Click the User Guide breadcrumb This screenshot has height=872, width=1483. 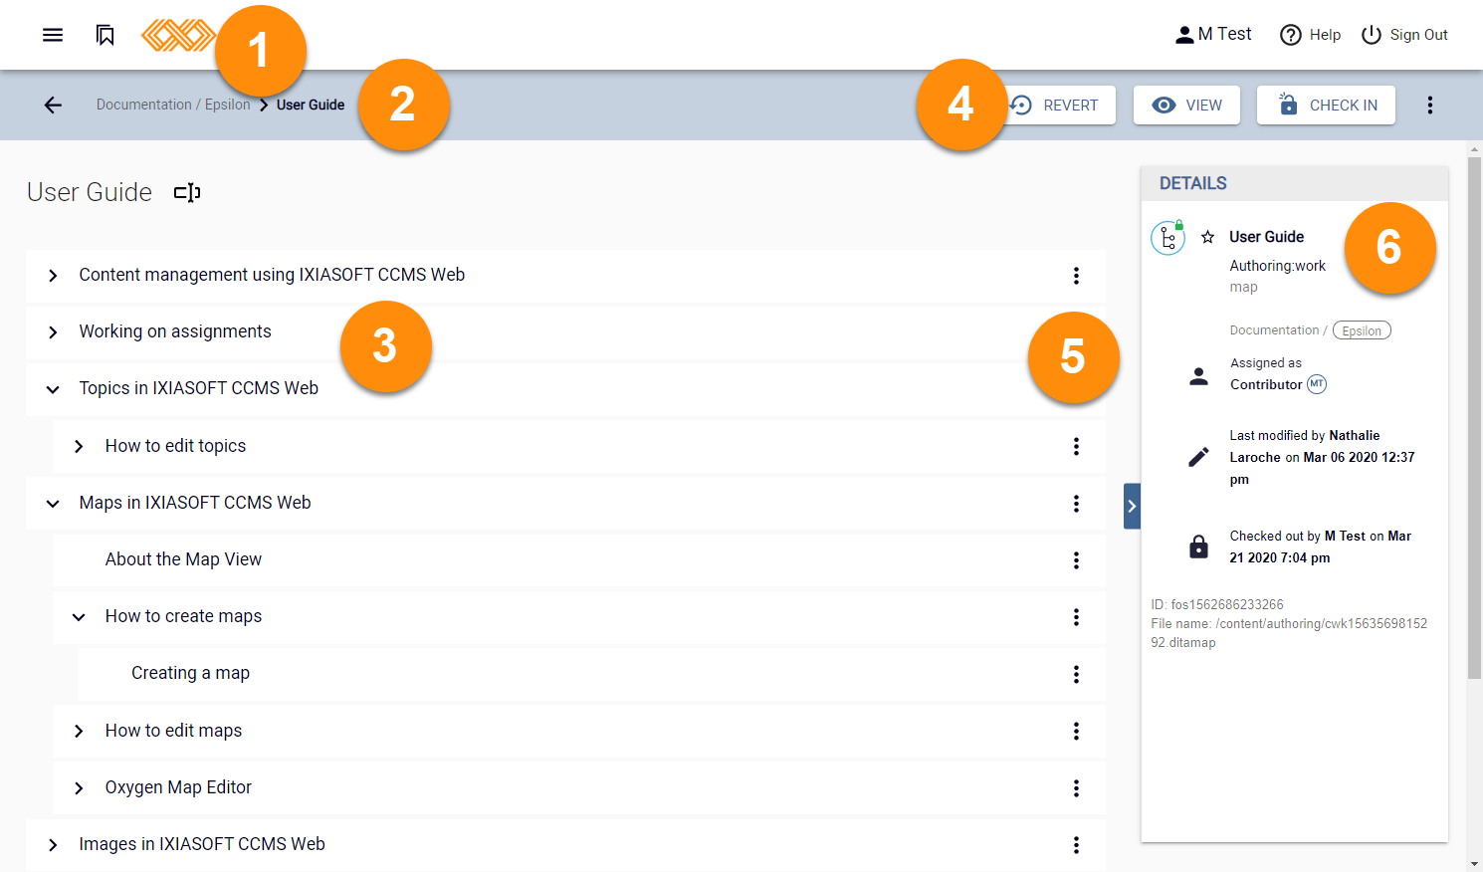pyautogui.click(x=311, y=105)
